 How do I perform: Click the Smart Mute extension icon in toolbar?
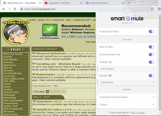click(159, 9)
